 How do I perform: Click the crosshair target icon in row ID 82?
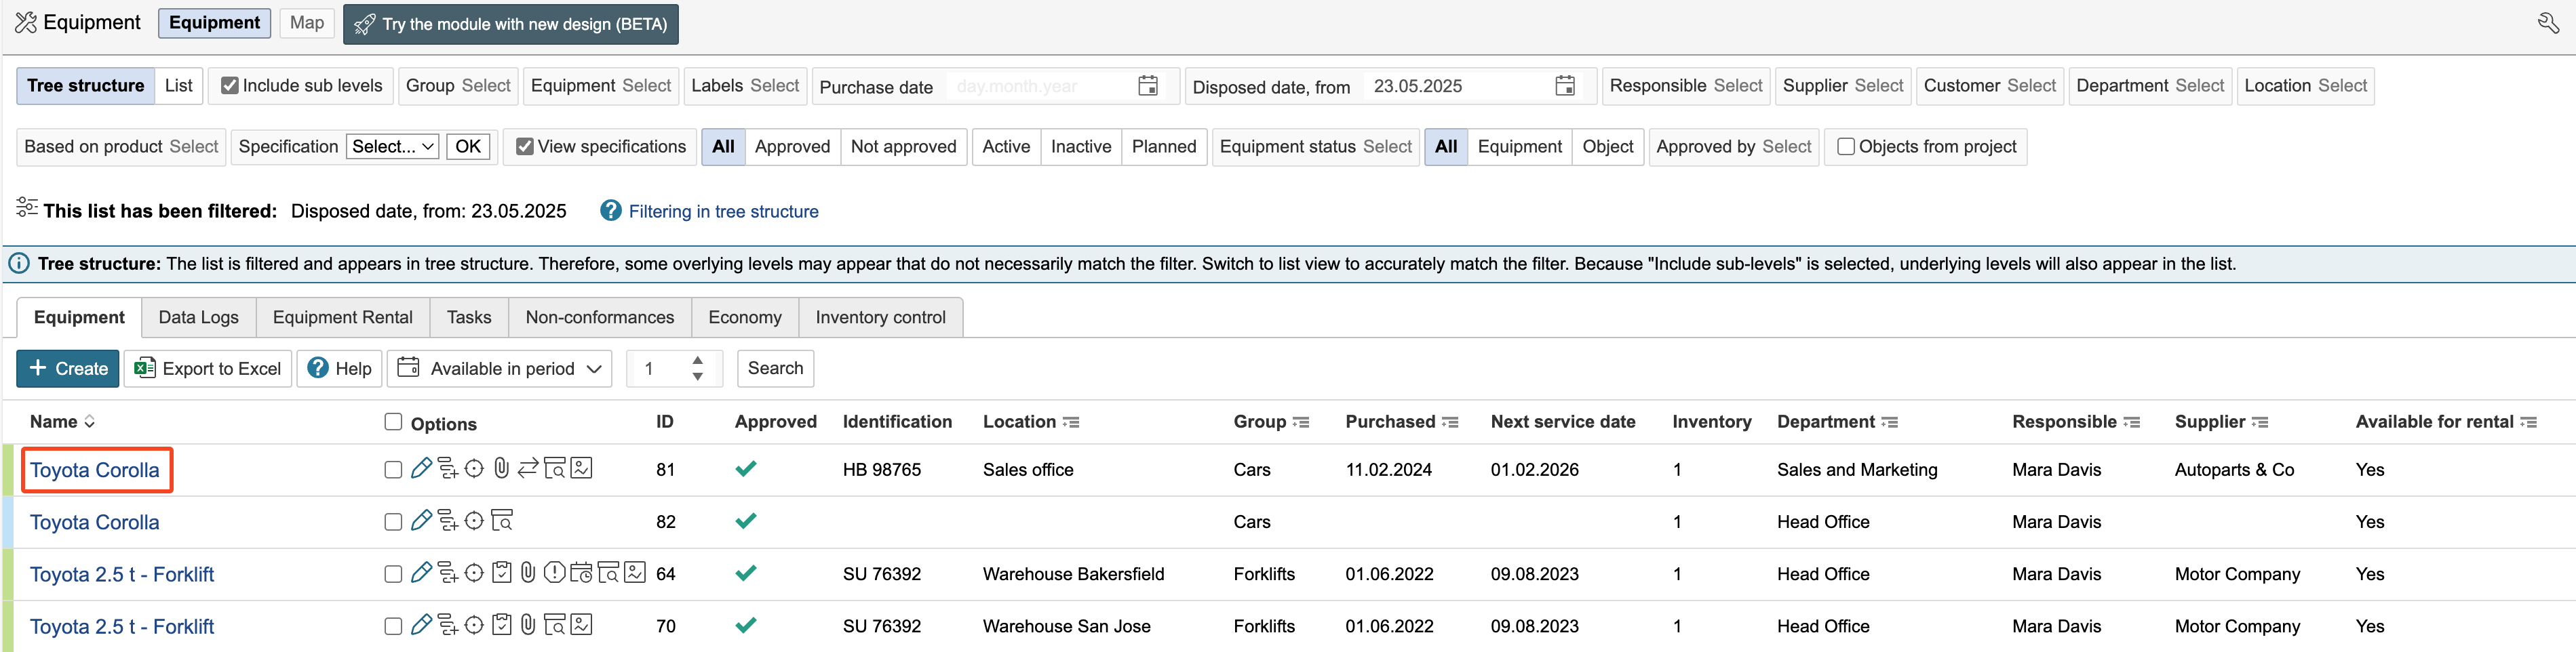tap(474, 521)
